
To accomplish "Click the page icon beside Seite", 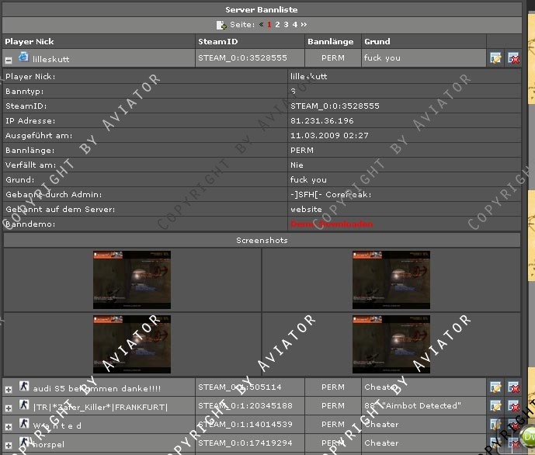I will [221, 25].
